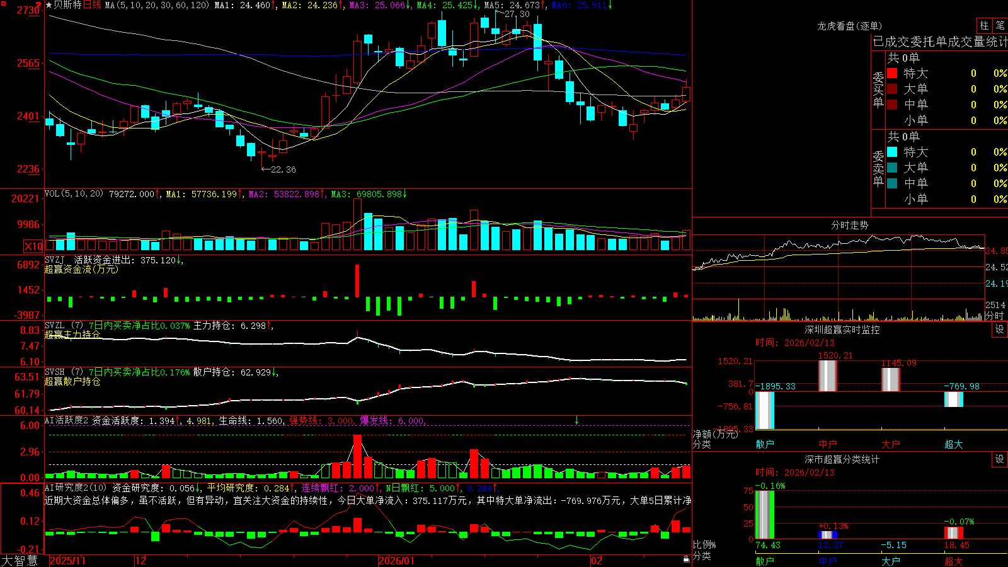Image resolution: width=1008 pixels, height=567 pixels.
Task: Click the 超大 -769.98 bar
Action: click(x=954, y=399)
